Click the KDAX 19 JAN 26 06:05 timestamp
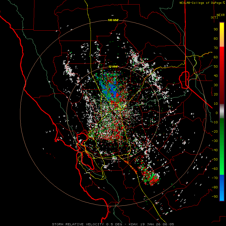Image resolution: width=226 pixels, height=226 pixels. (151, 224)
